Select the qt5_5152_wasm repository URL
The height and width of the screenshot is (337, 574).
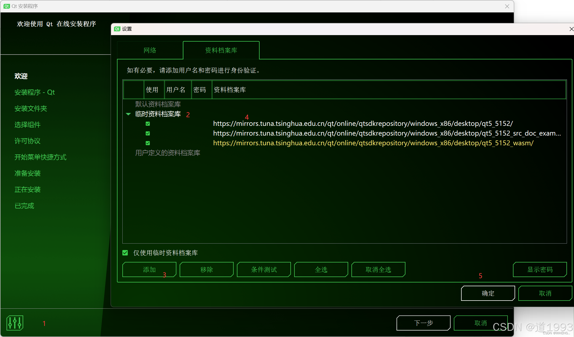click(x=373, y=143)
